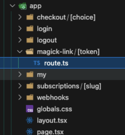Expand the my folder chevron
The height and width of the screenshot is (135, 125).
(20, 74)
